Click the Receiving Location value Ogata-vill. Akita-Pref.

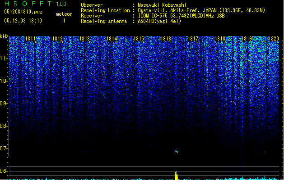coord(169,10)
